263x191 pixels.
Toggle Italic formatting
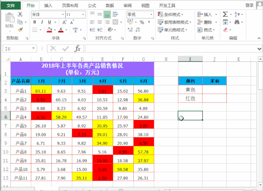coord(42,22)
